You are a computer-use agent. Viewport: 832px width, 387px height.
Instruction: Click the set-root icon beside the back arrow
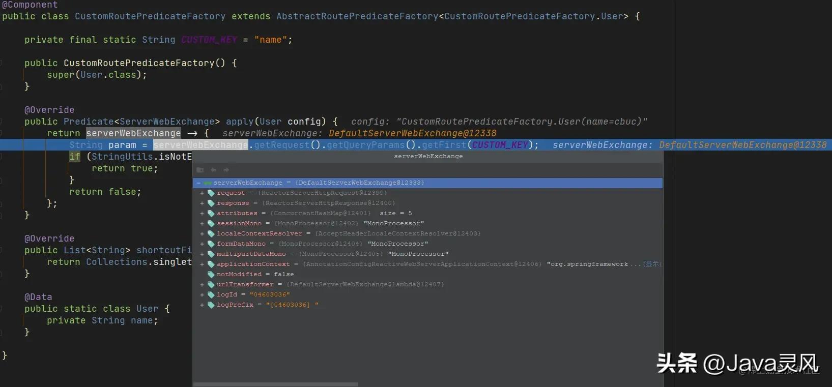200,170
